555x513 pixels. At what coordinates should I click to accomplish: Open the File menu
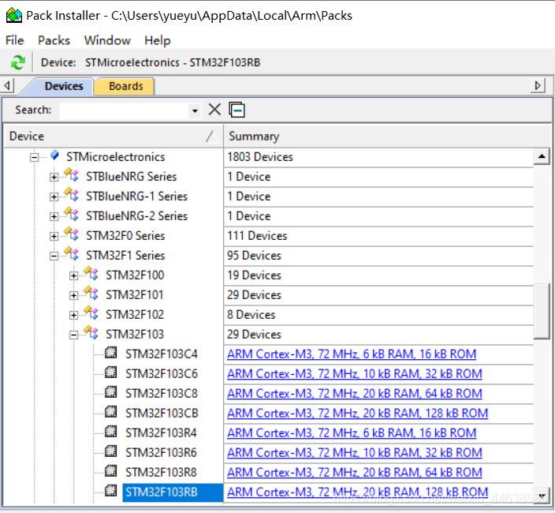[14, 40]
